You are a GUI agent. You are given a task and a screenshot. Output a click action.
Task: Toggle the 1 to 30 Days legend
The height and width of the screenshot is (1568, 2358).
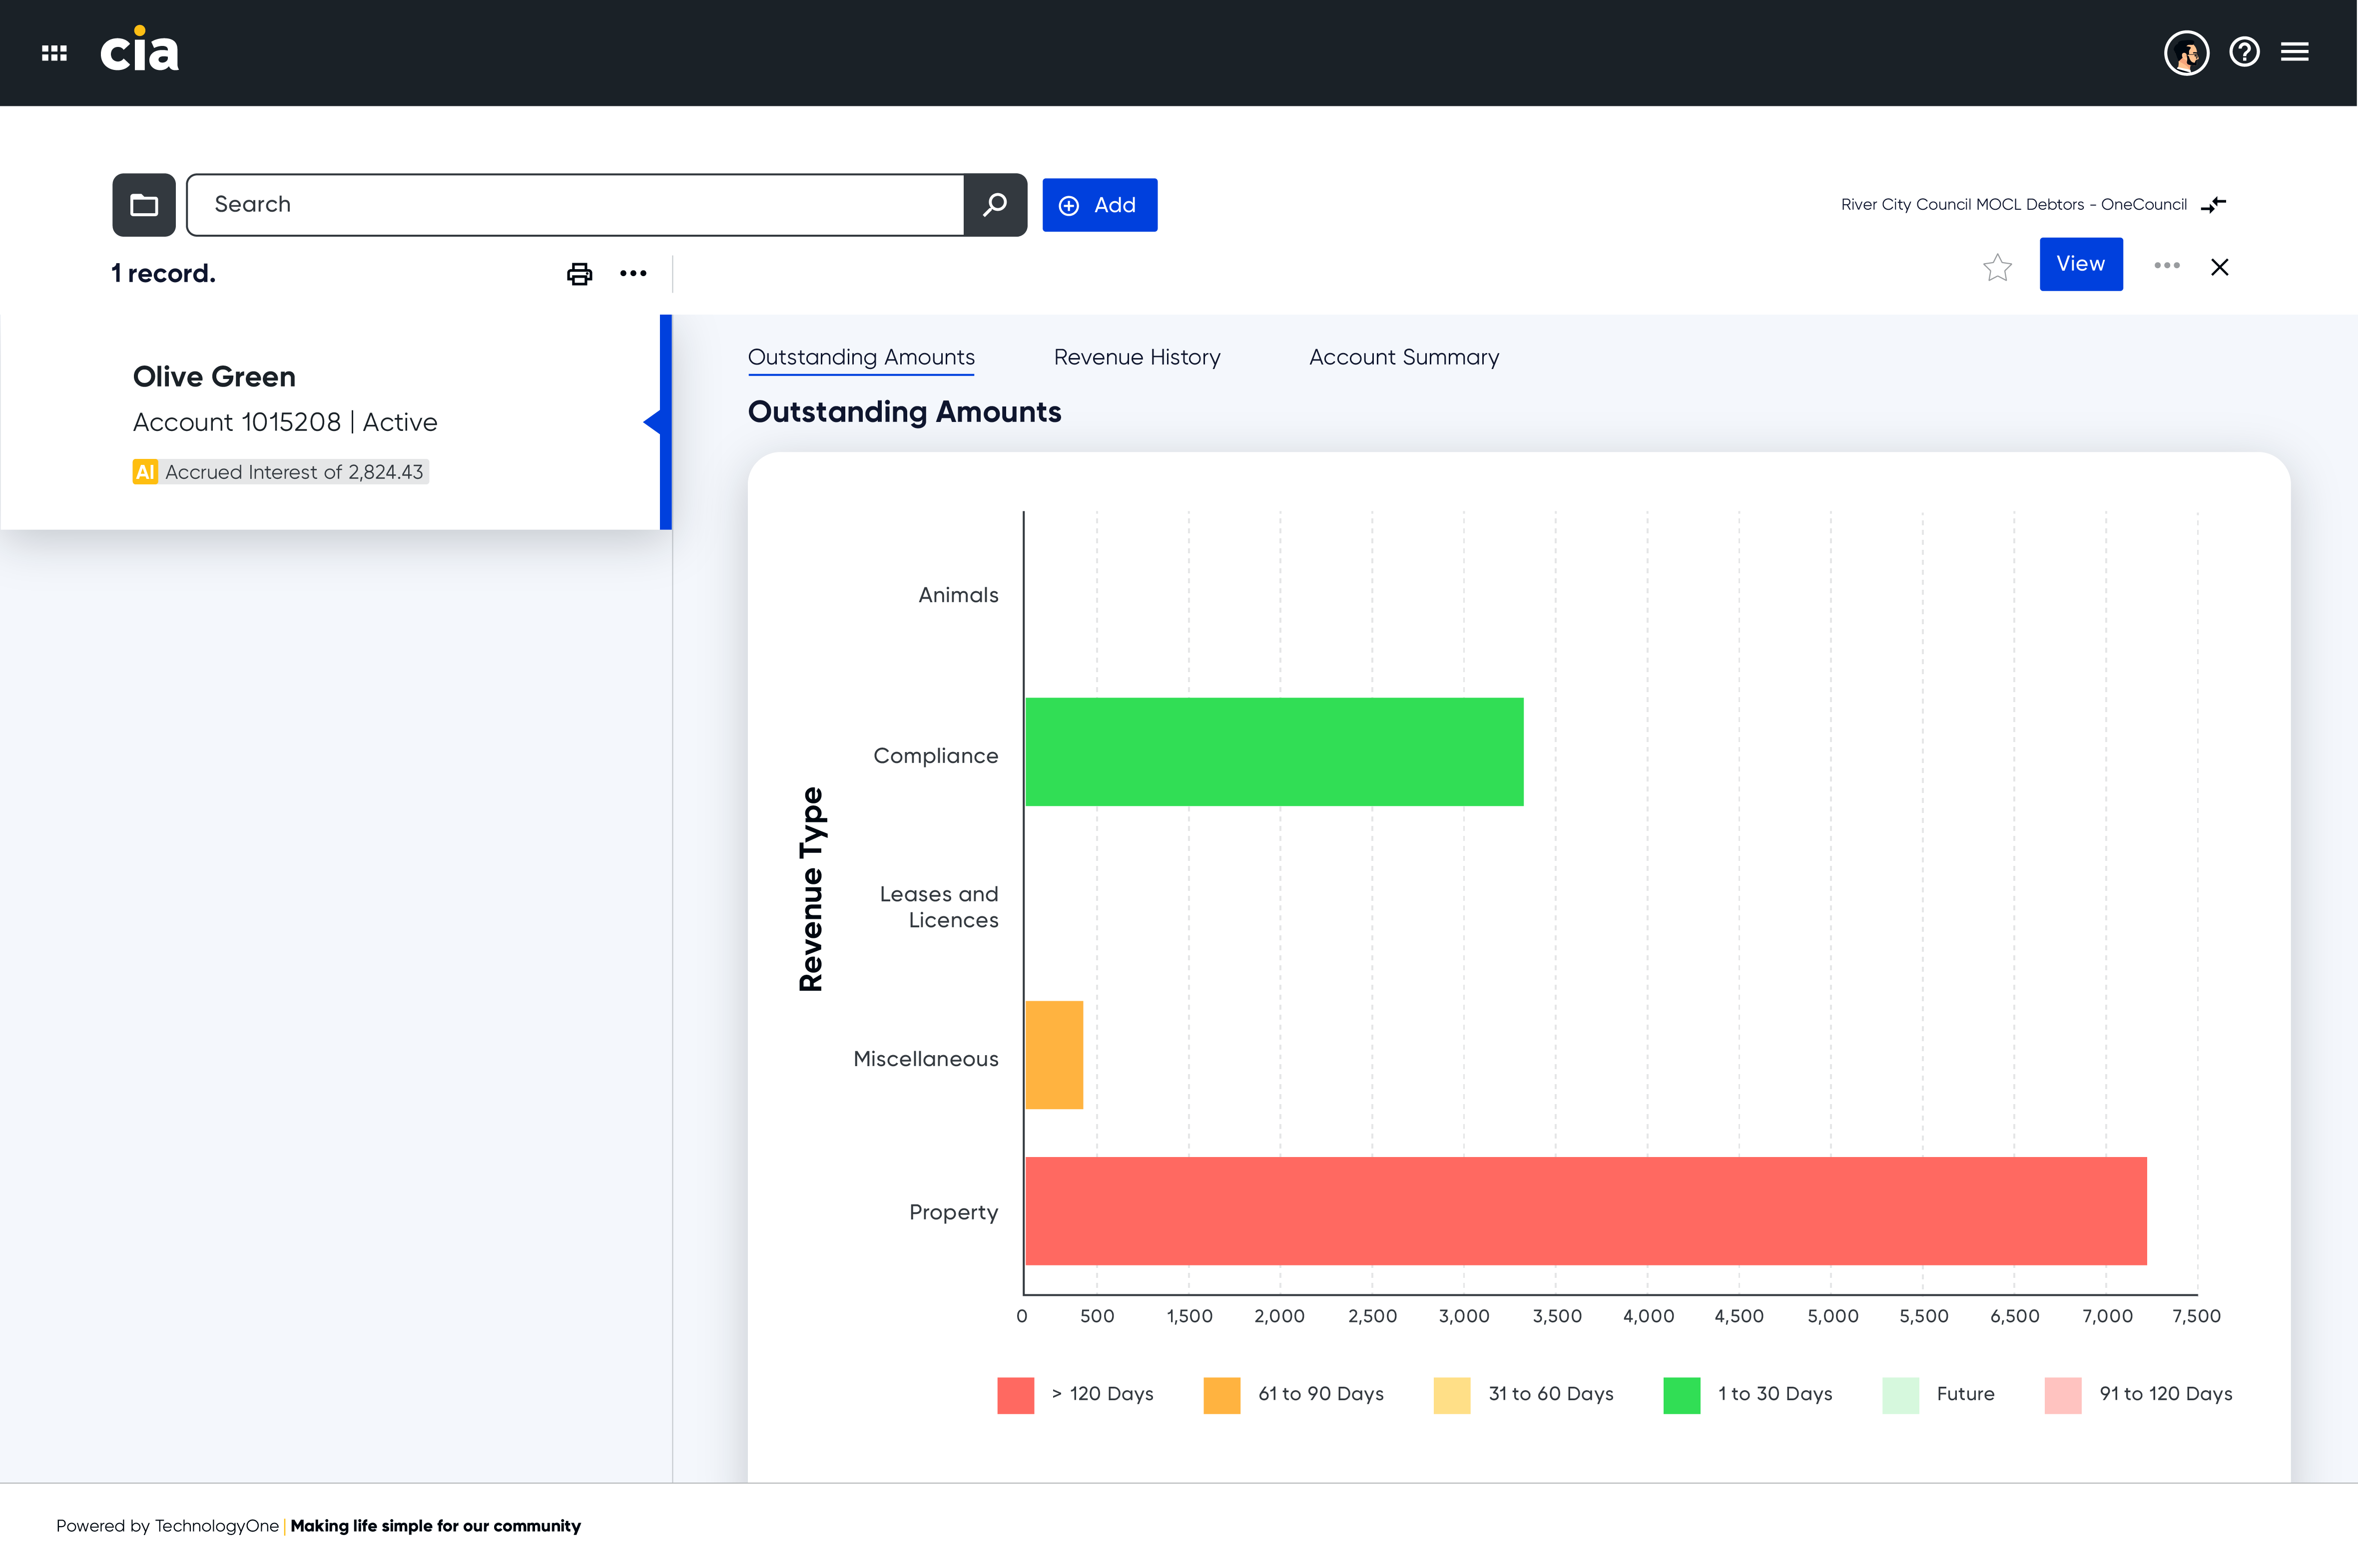[x=1748, y=1395]
